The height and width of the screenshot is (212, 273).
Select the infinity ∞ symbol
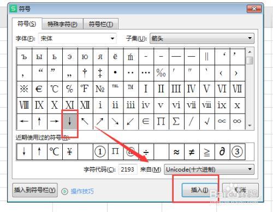pyautogui.click(x=238, y=121)
